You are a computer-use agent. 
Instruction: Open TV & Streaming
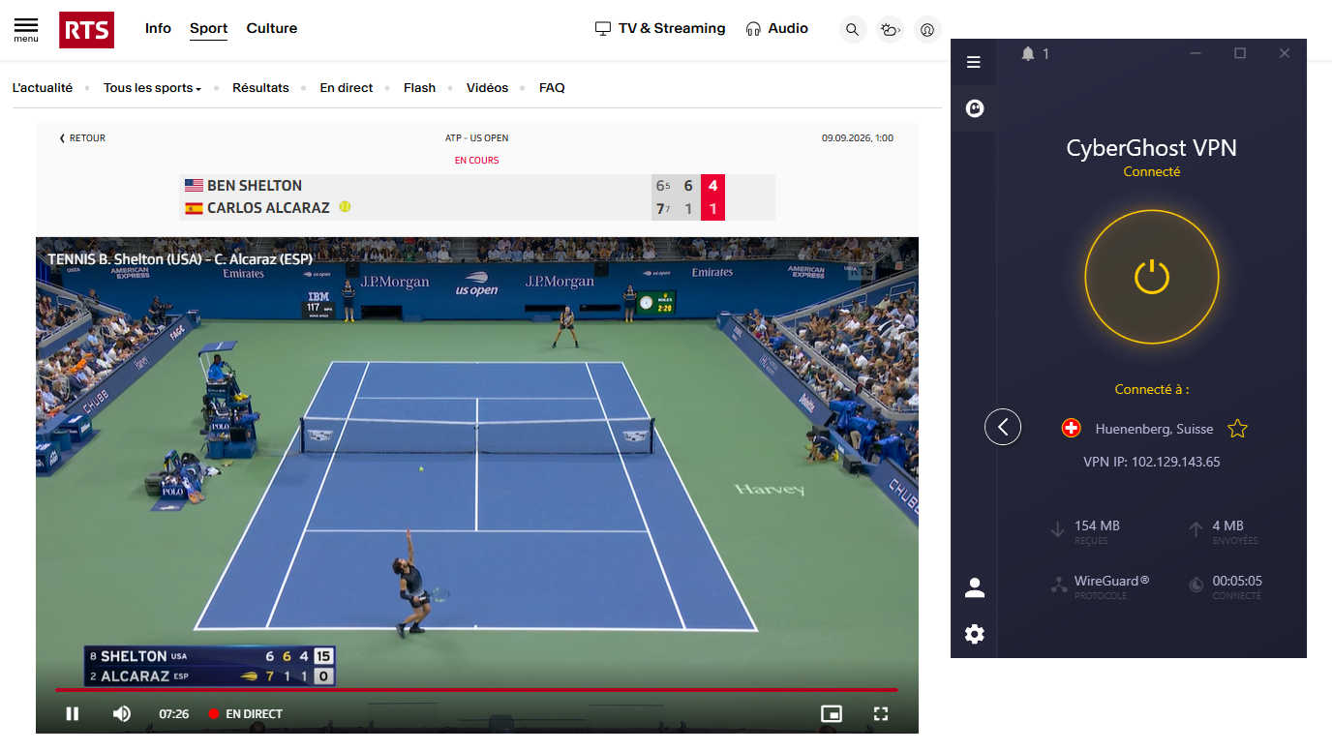660,28
